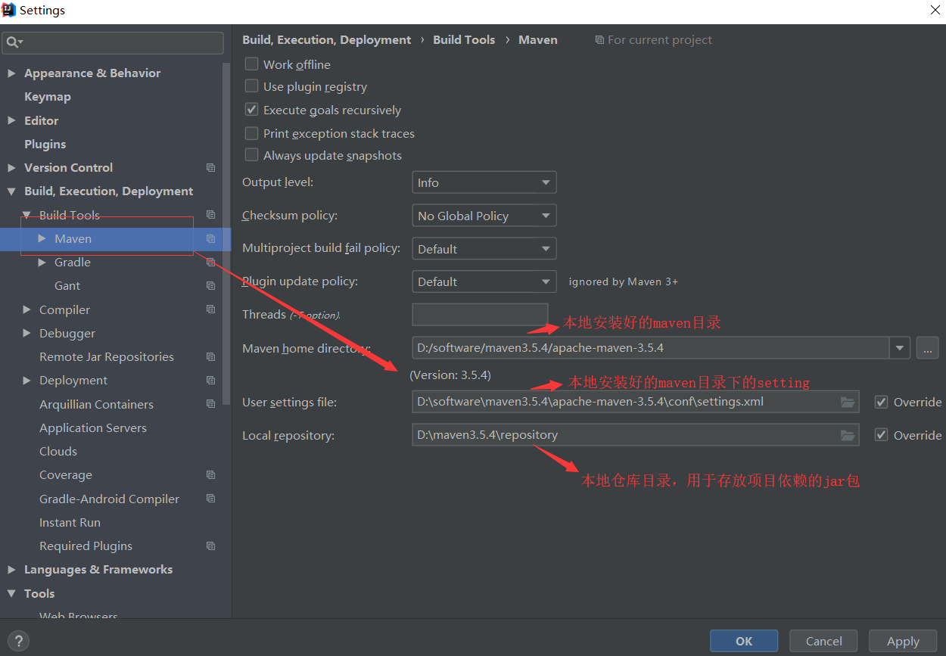
Task: Open the Output level dropdown
Action: point(484,182)
